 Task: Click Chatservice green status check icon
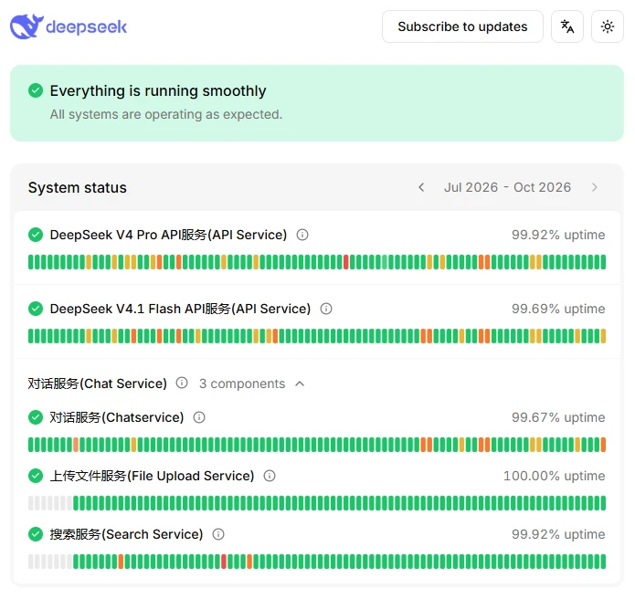pos(36,417)
